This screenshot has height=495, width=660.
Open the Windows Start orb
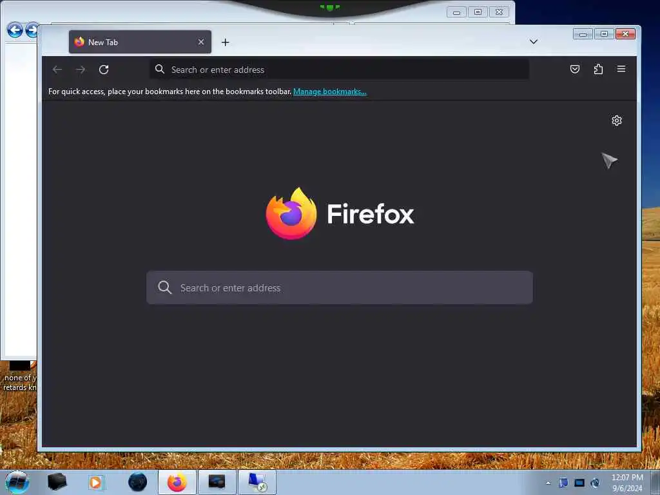click(x=17, y=482)
